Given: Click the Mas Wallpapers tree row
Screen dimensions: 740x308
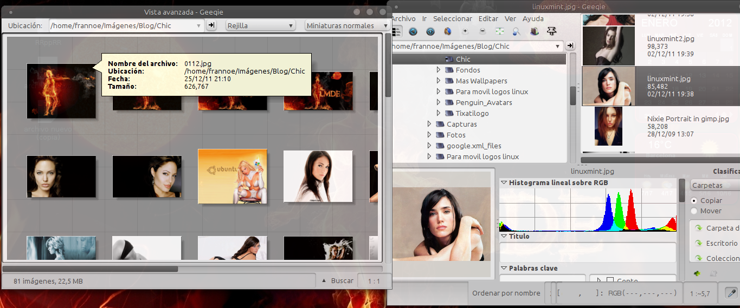Looking at the screenshot, I should [480, 81].
